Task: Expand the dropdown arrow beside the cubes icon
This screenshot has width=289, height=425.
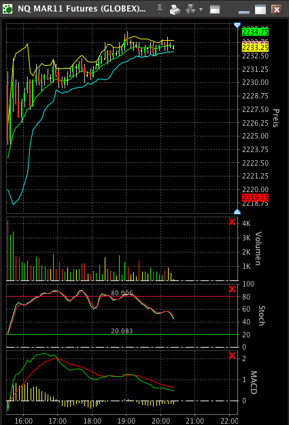Action: pyautogui.click(x=201, y=10)
